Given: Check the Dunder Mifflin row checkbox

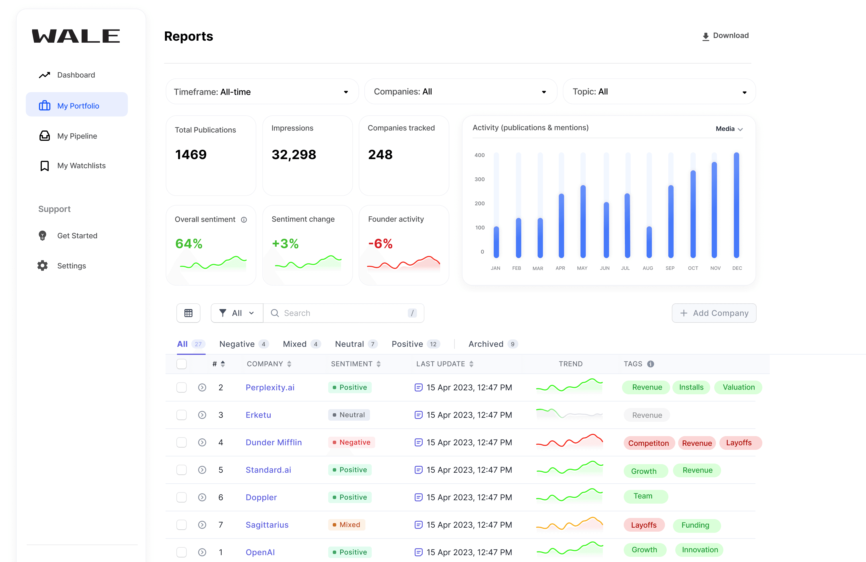Looking at the screenshot, I should pos(182,442).
